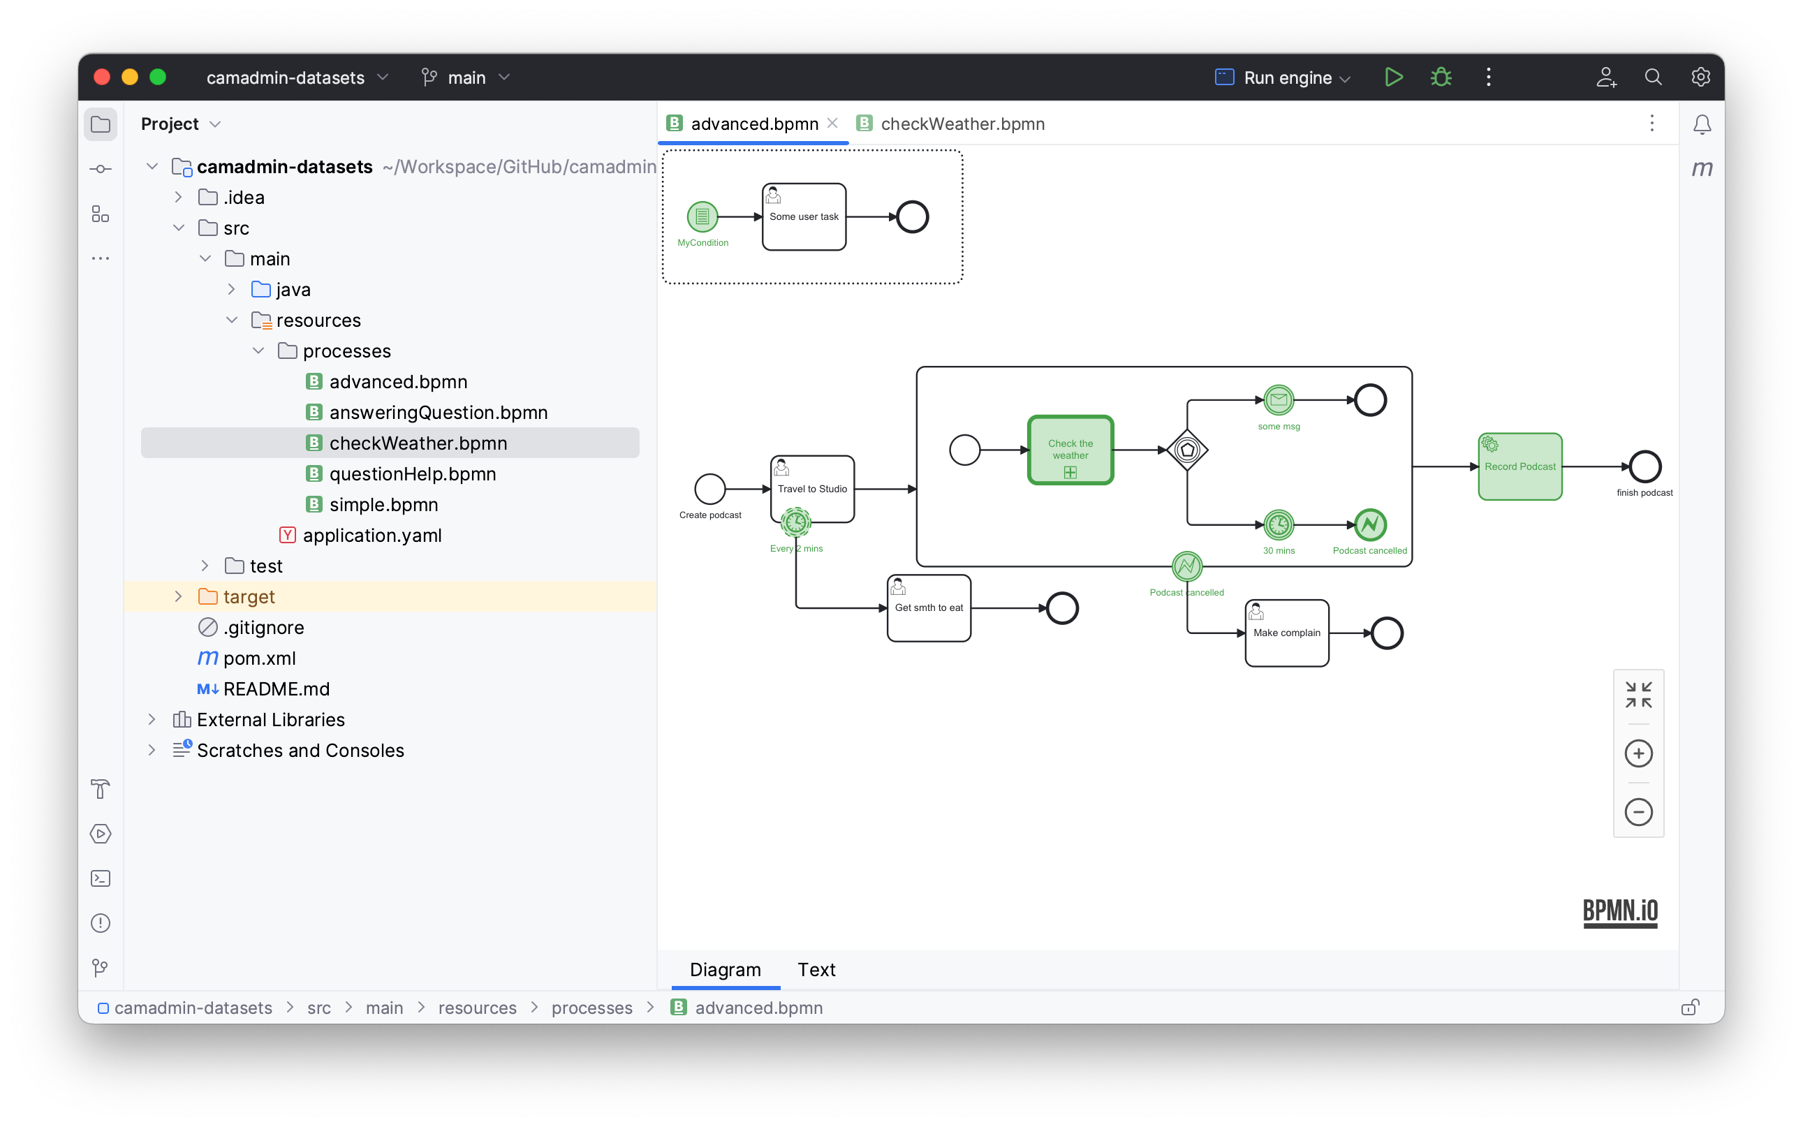Open Structure tool window in left sidebar

[101, 214]
